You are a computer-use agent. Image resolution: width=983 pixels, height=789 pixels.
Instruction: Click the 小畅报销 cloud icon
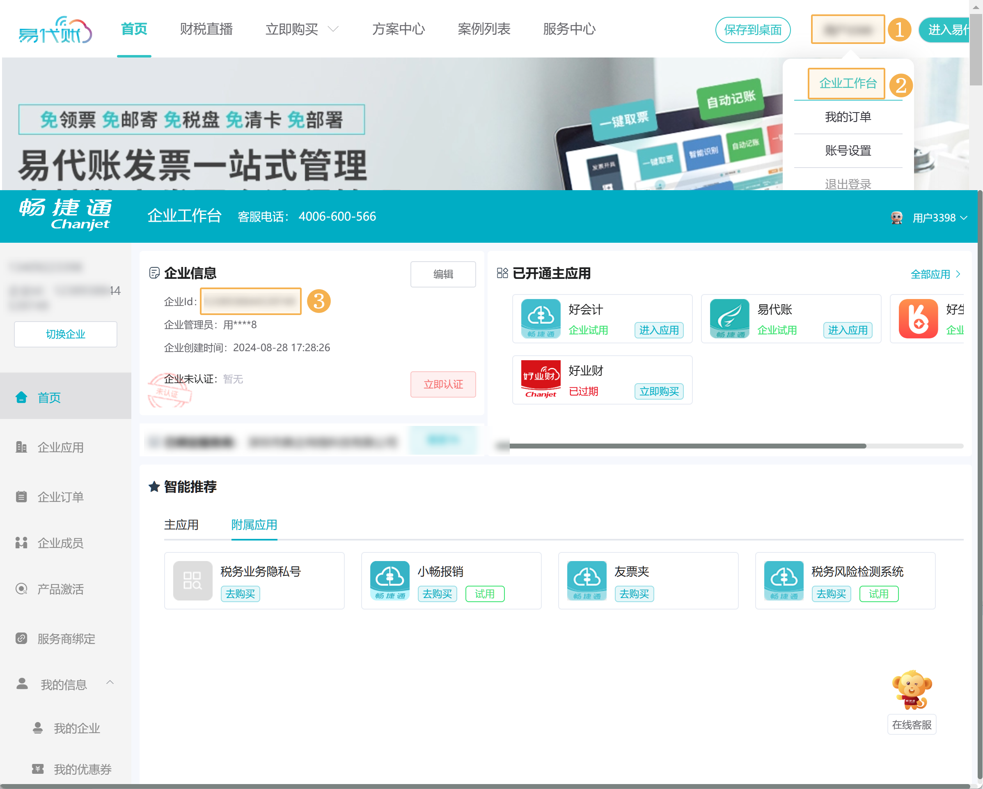(x=390, y=580)
